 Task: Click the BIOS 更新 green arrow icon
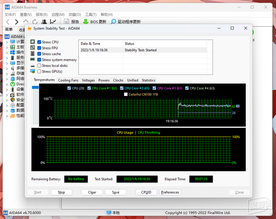click(86, 22)
